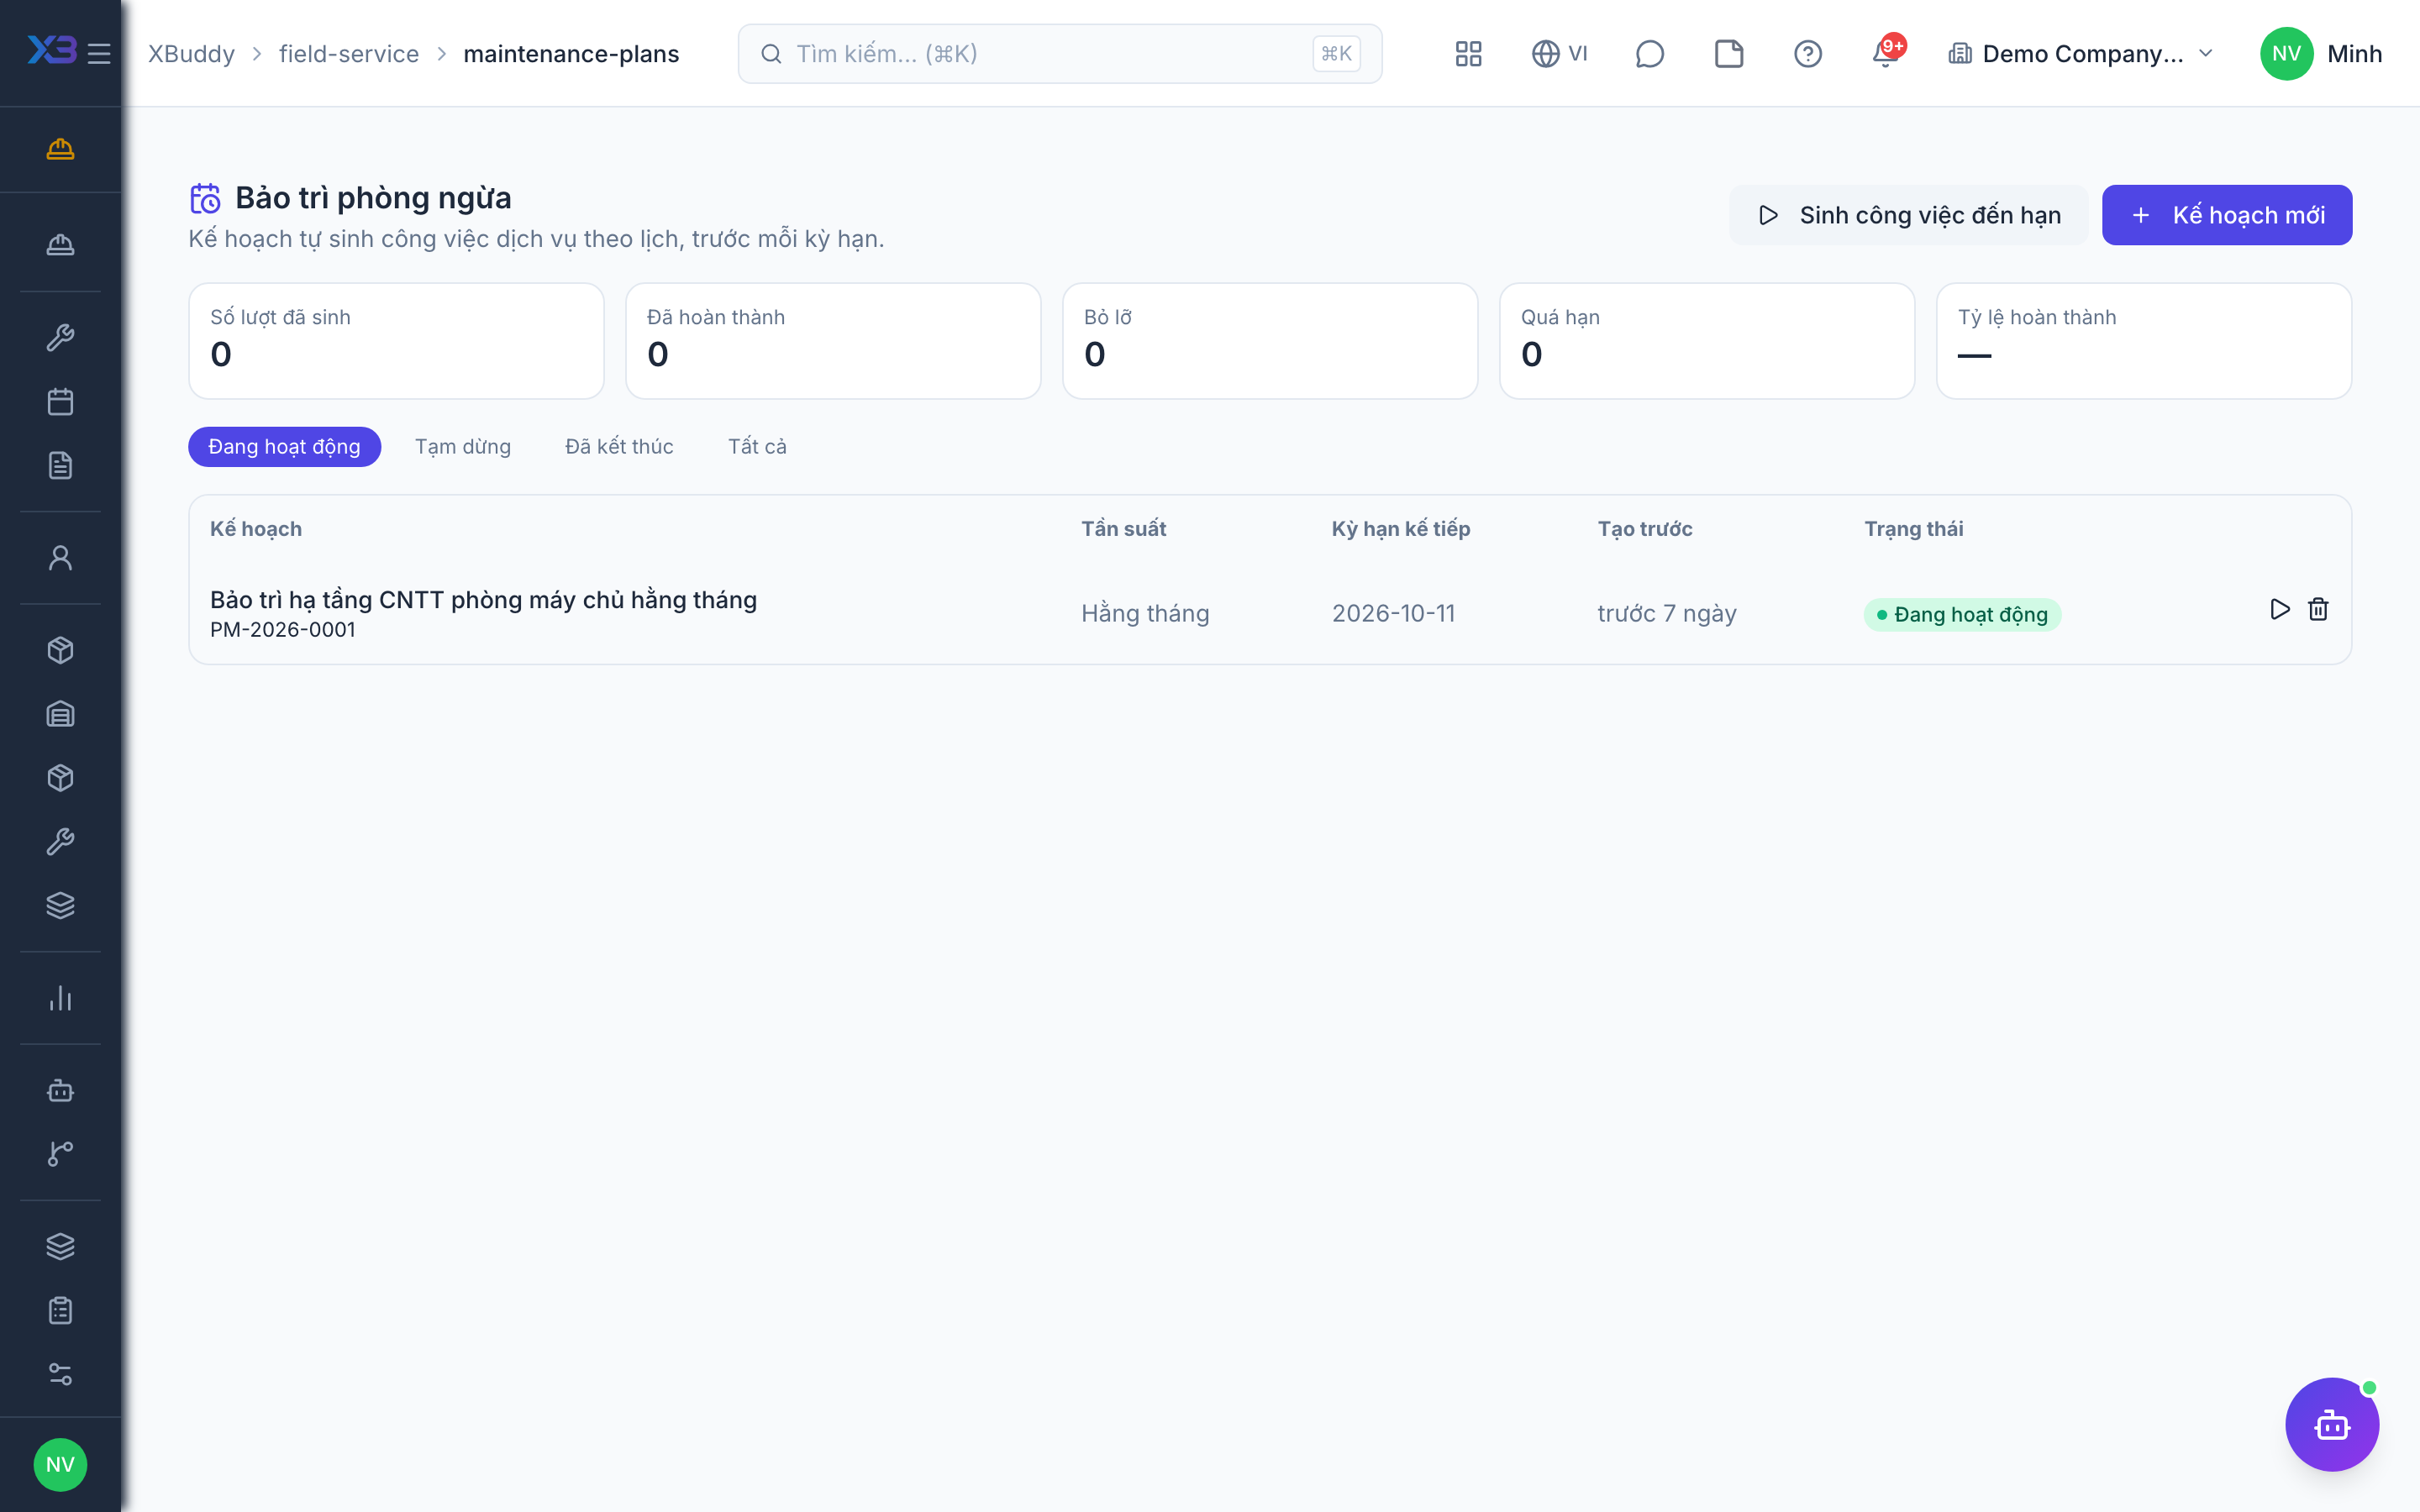Select the Đang hoạt động tab

284,446
